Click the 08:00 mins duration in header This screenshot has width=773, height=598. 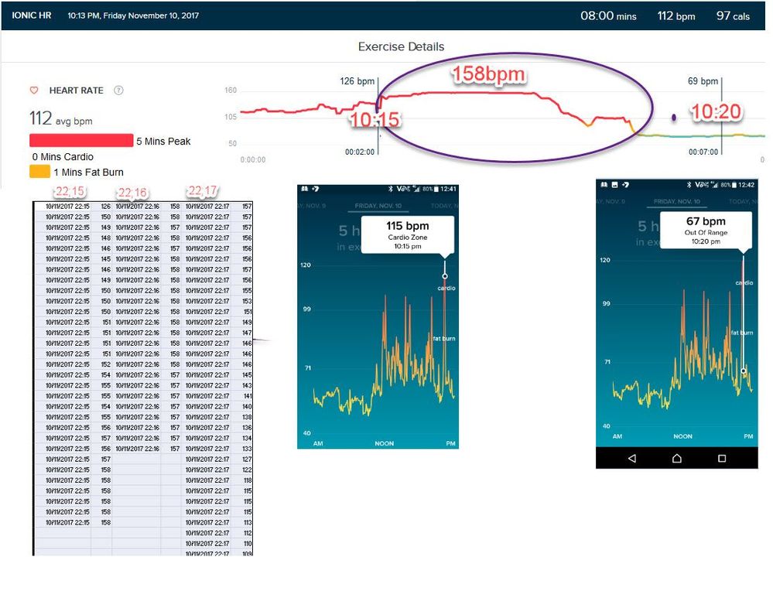(x=608, y=15)
